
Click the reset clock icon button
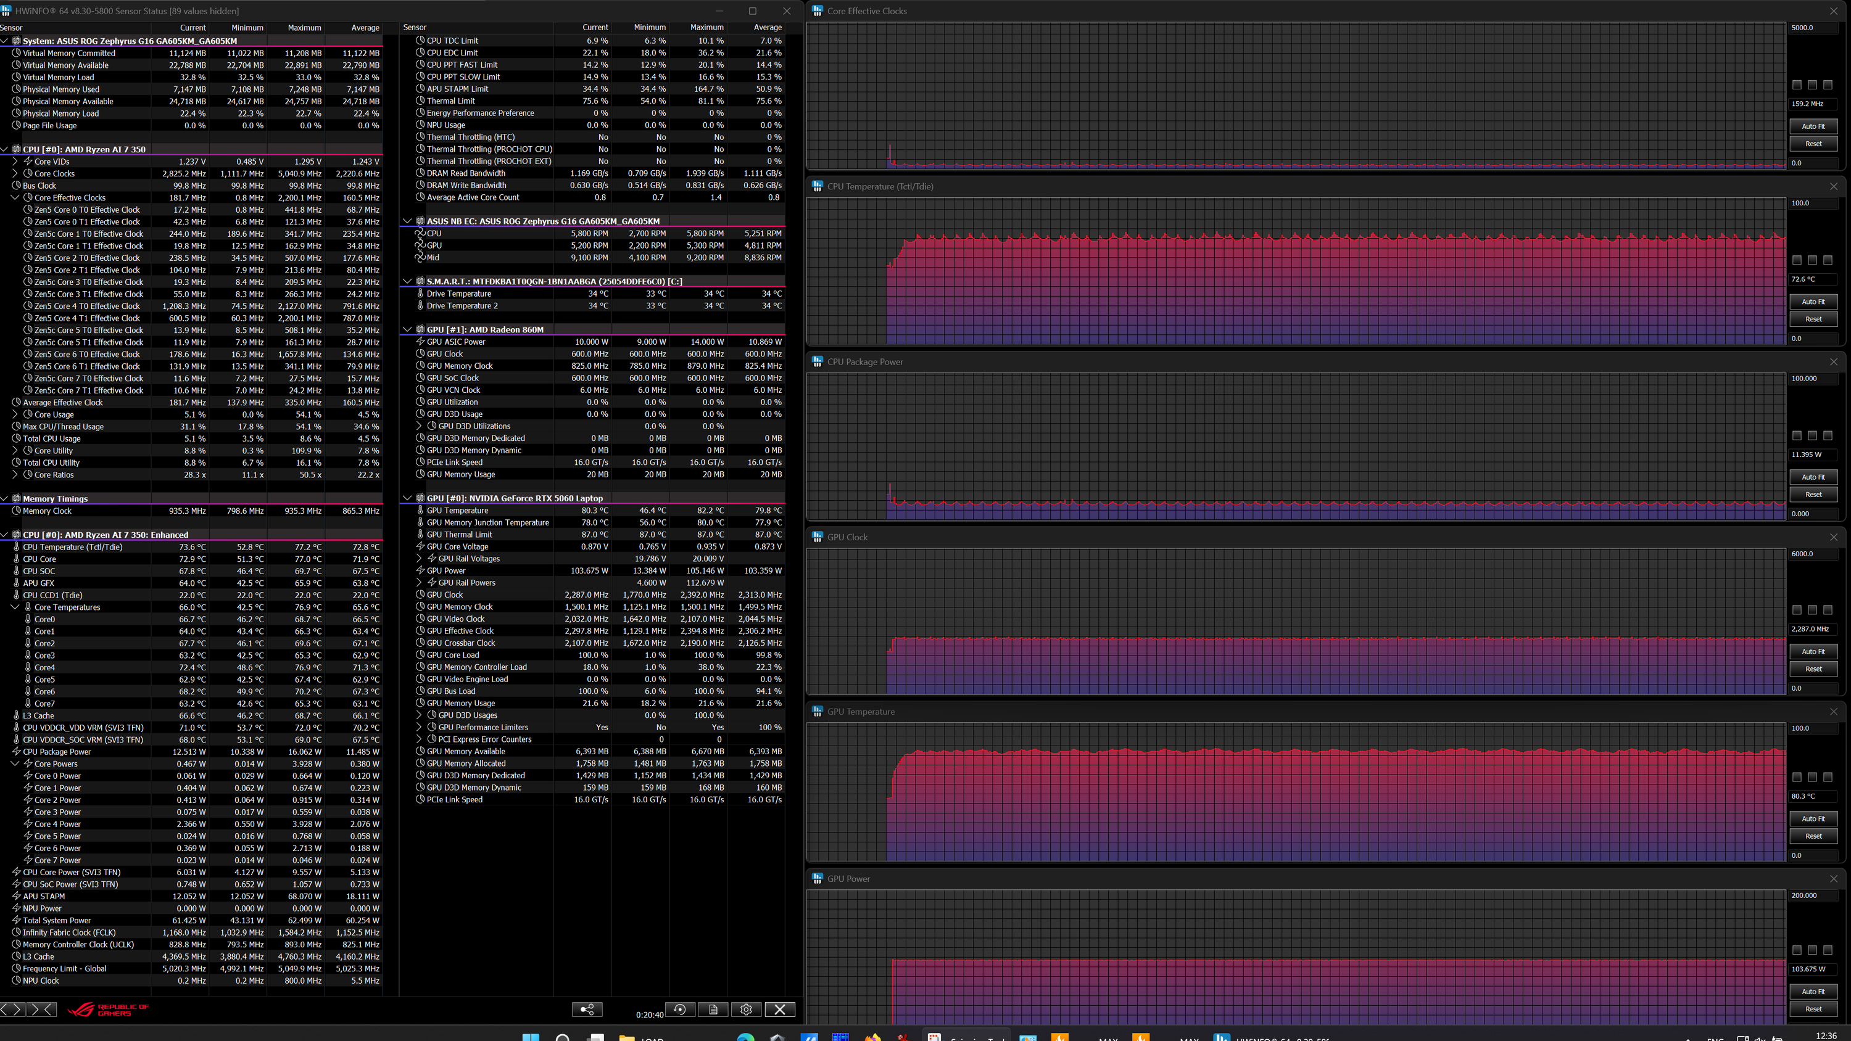click(680, 1010)
